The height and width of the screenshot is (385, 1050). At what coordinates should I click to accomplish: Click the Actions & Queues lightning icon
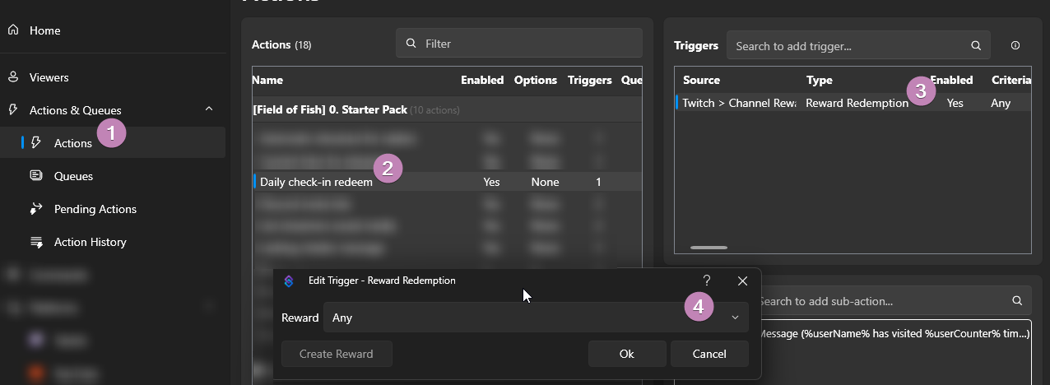pos(13,109)
